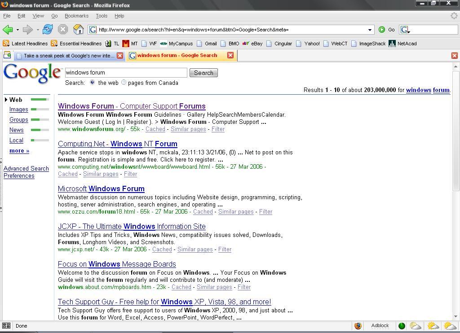Close the 'Take a sneak peek' tab

(120, 56)
